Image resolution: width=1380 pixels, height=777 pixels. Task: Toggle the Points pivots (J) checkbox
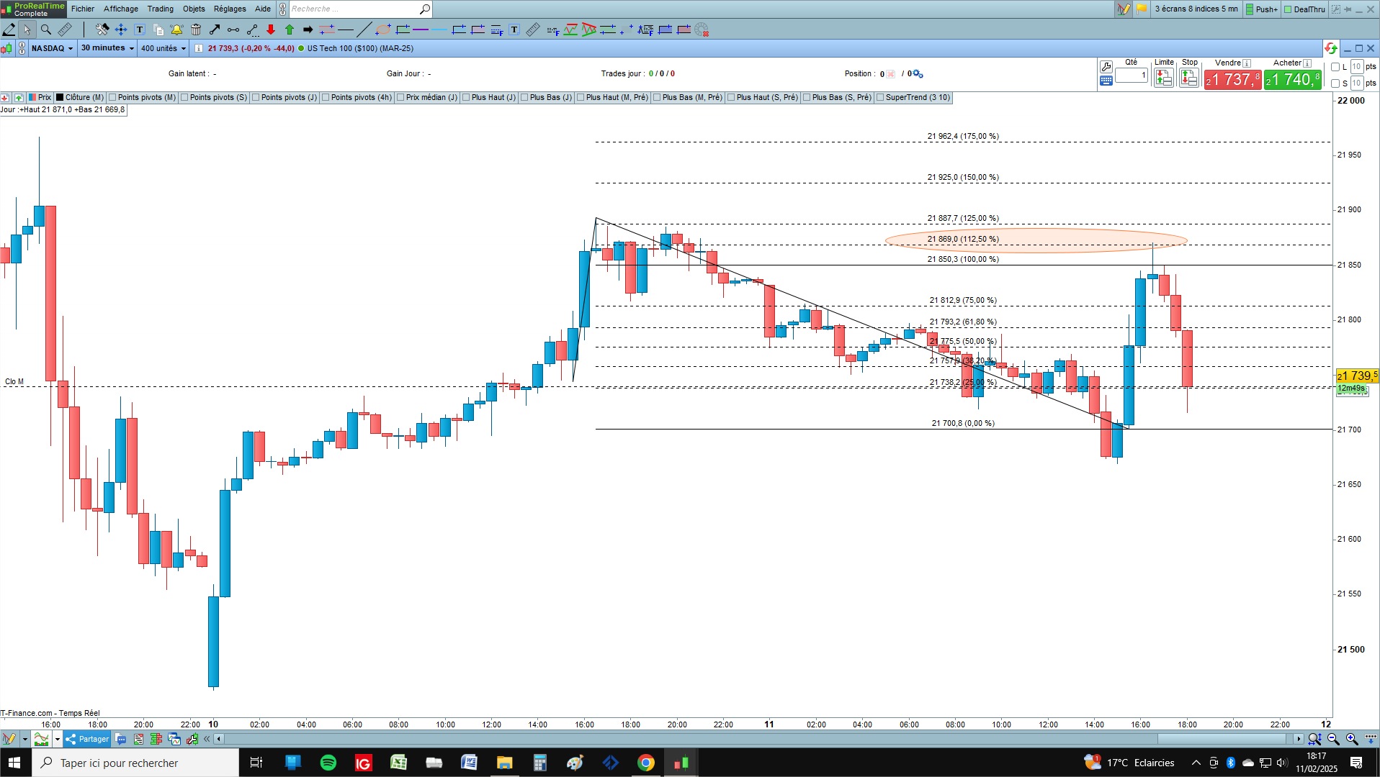tap(256, 98)
